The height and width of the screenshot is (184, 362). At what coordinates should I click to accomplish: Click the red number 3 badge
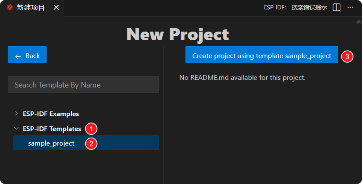coord(347,56)
